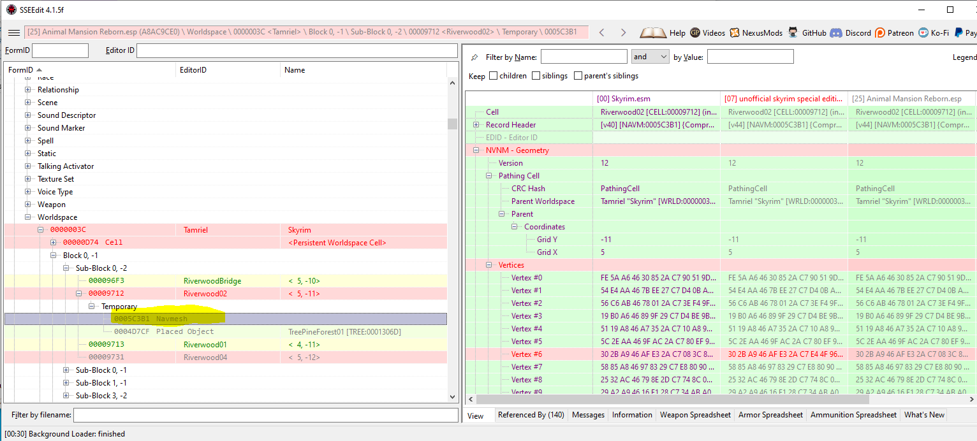Open the Patreon icon link

(880, 33)
